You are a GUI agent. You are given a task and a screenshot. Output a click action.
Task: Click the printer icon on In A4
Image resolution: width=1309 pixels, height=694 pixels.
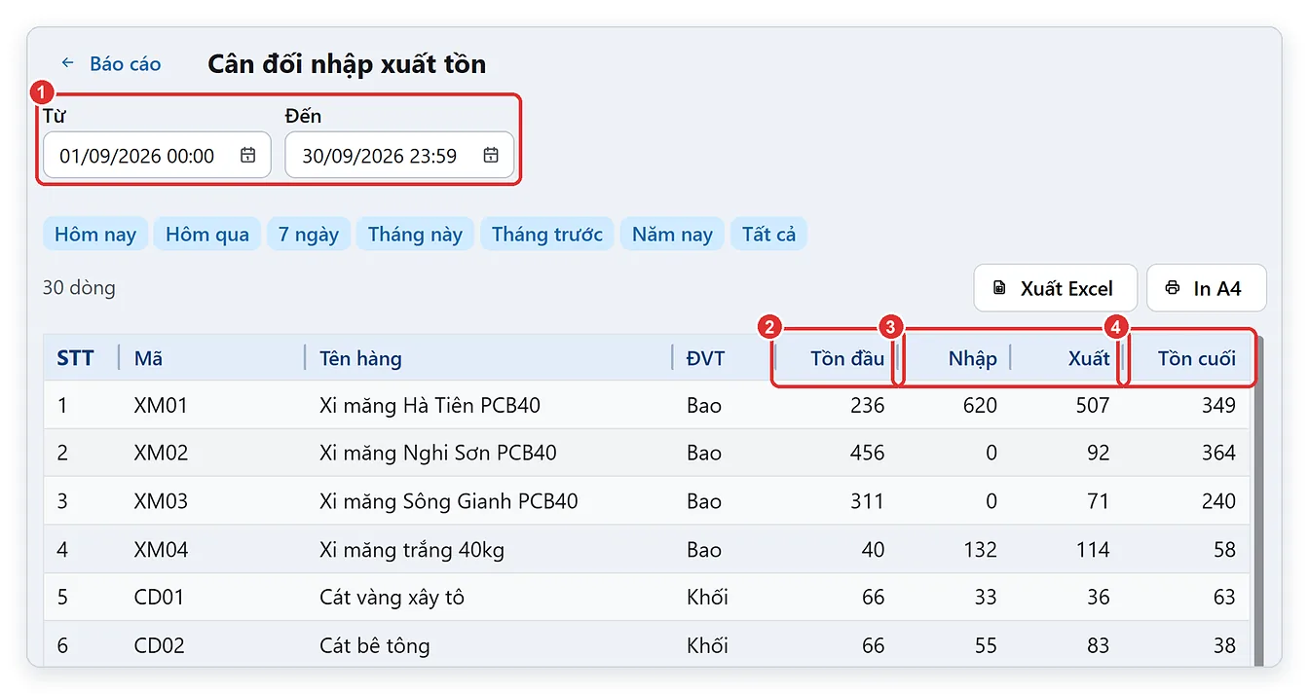[x=1172, y=288]
